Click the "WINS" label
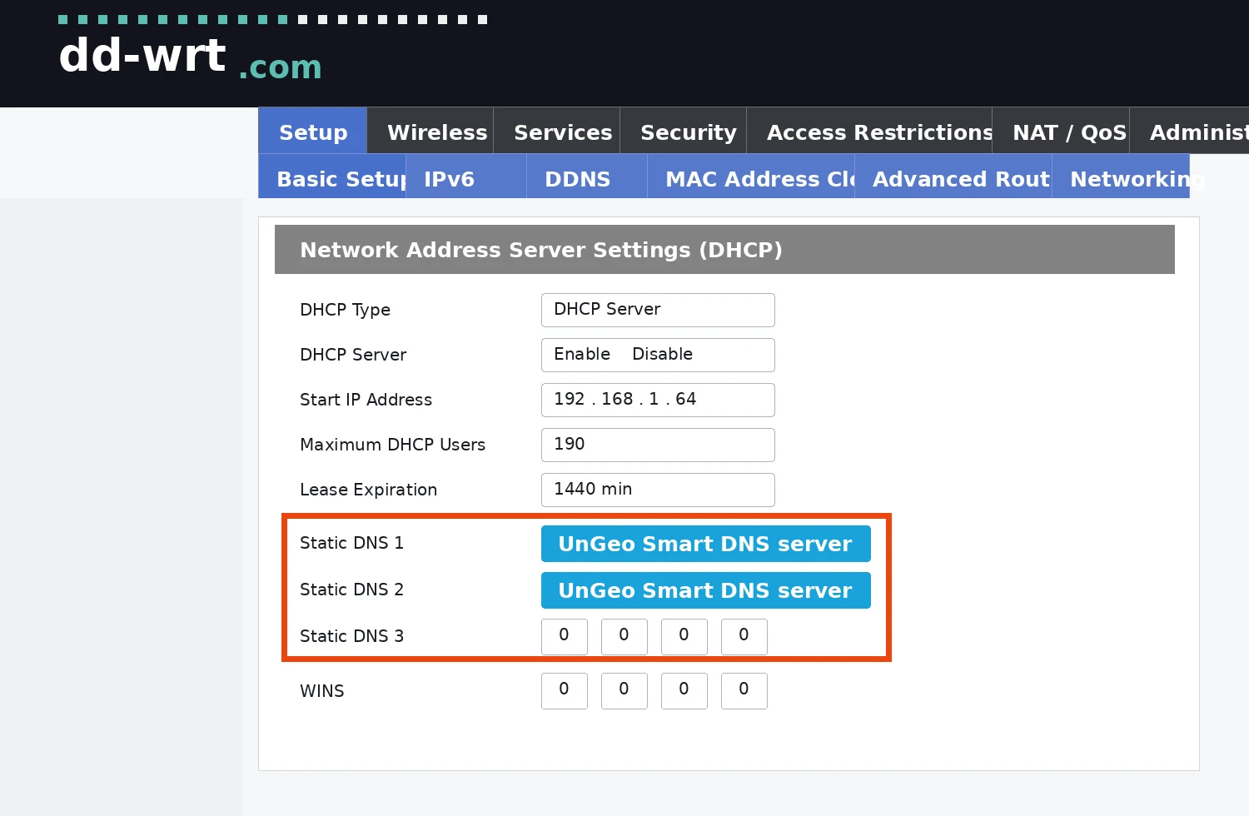1249x816 pixels. [321, 691]
